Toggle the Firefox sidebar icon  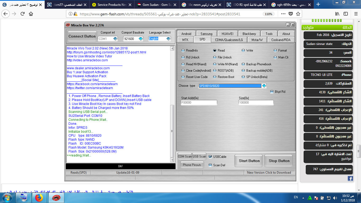click(x=346, y=14)
